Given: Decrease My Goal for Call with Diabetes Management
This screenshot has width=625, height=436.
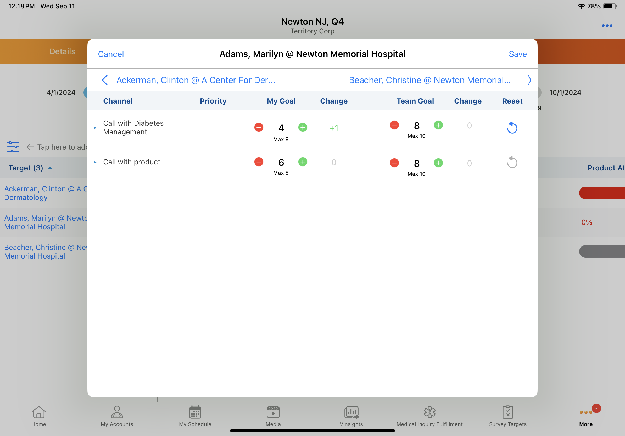Looking at the screenshot, I should pos(259,127).
